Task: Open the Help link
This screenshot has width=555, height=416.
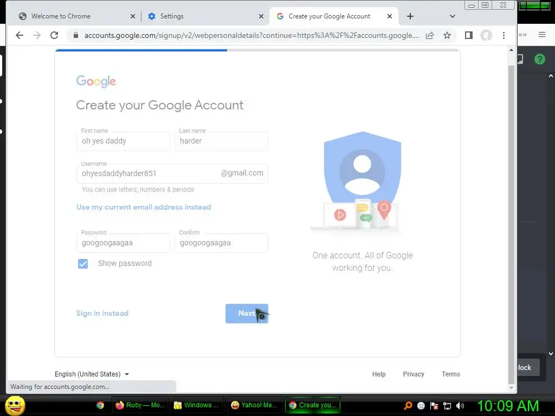Action: tap(379, 374)
